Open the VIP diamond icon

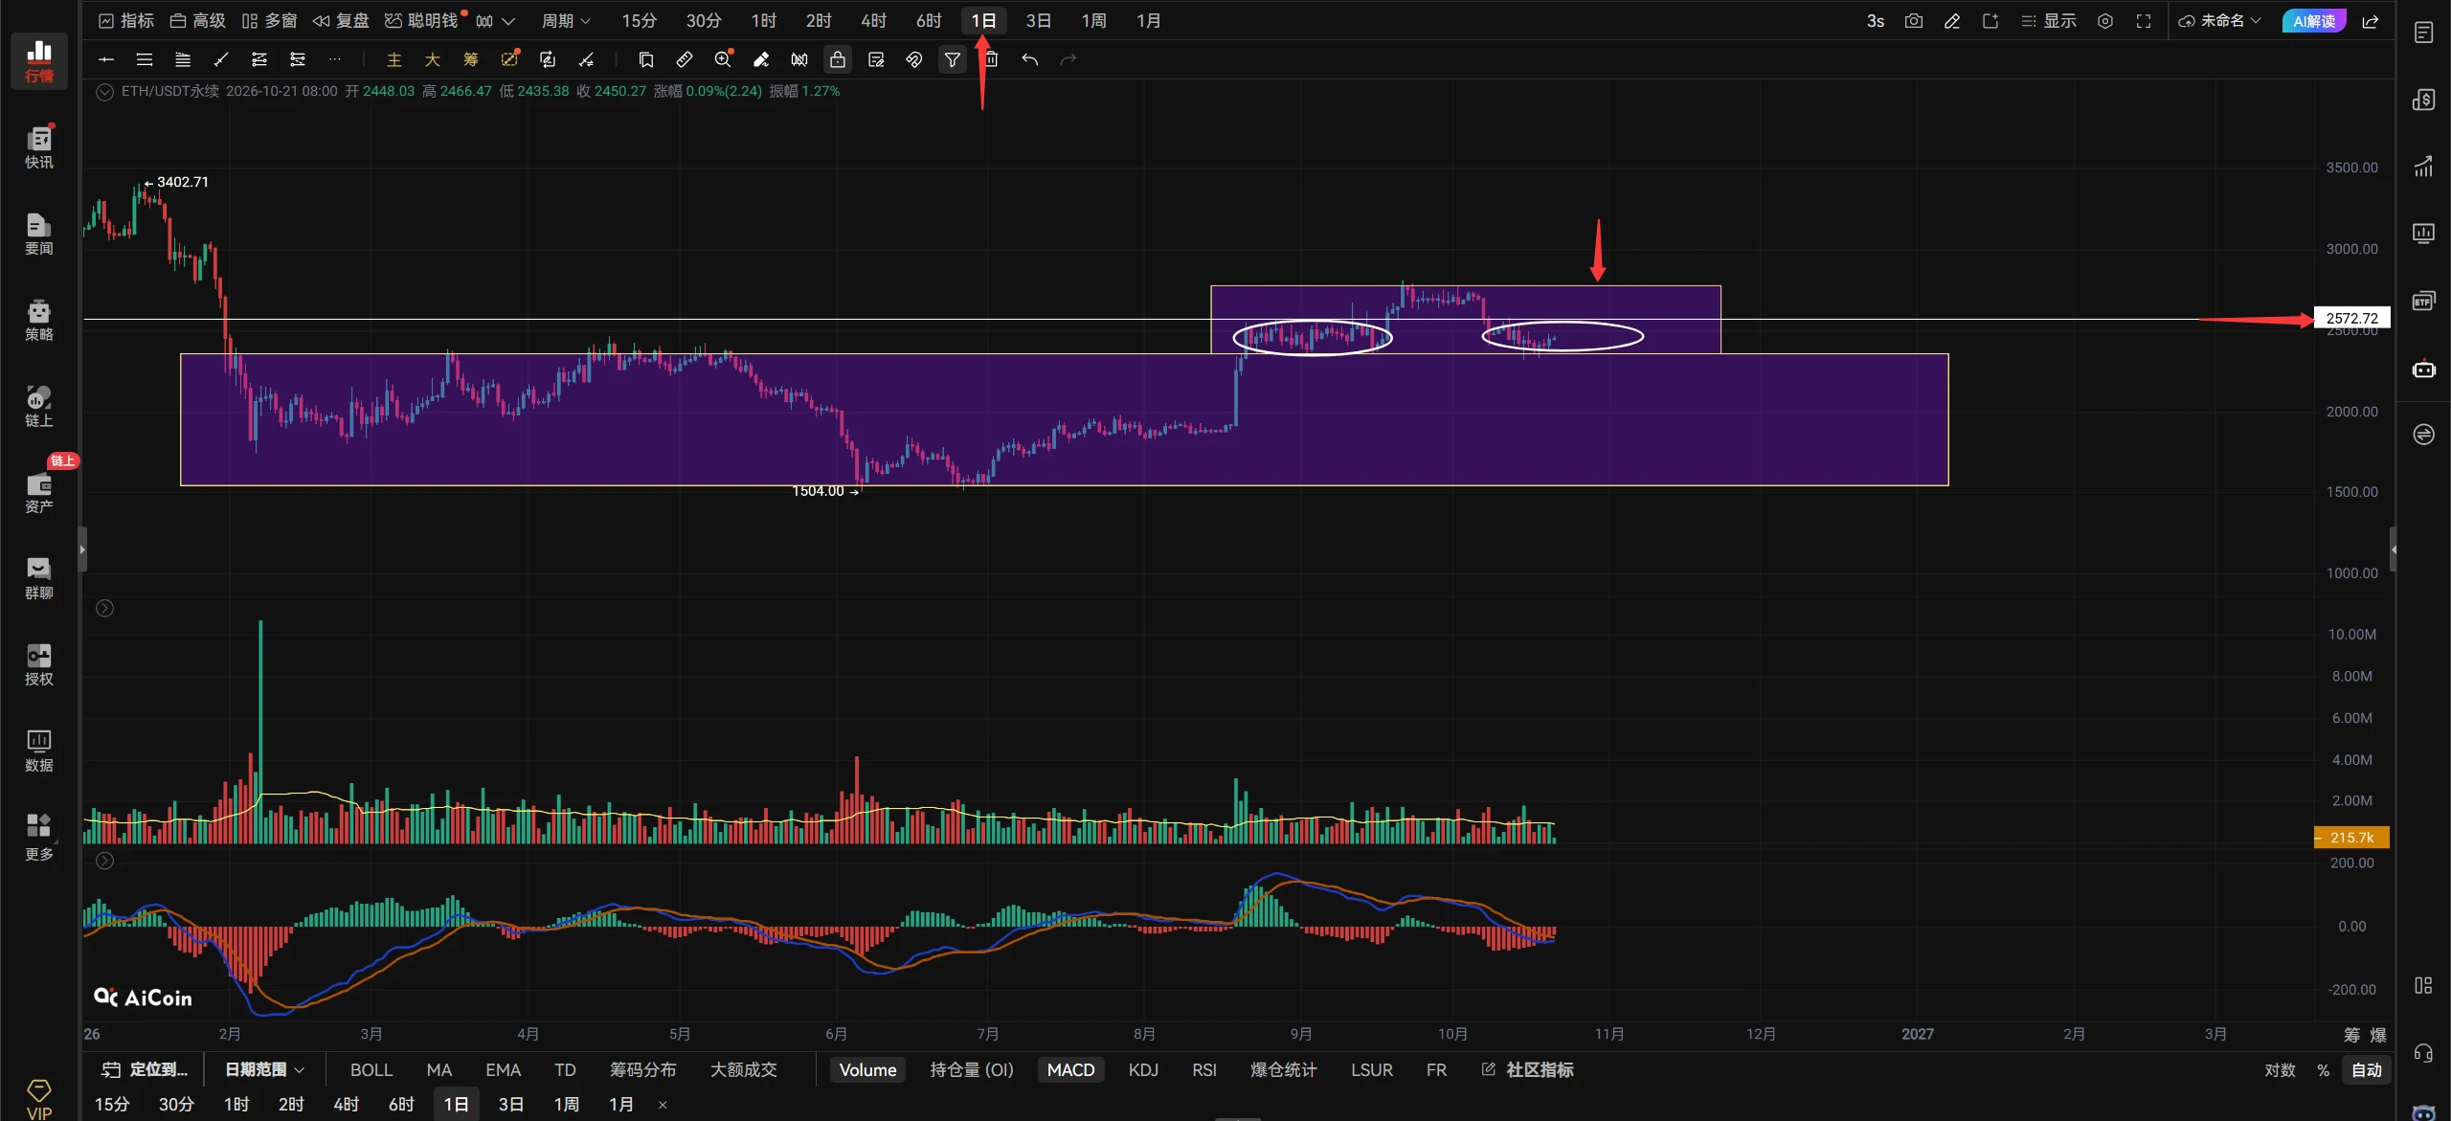38,1099
